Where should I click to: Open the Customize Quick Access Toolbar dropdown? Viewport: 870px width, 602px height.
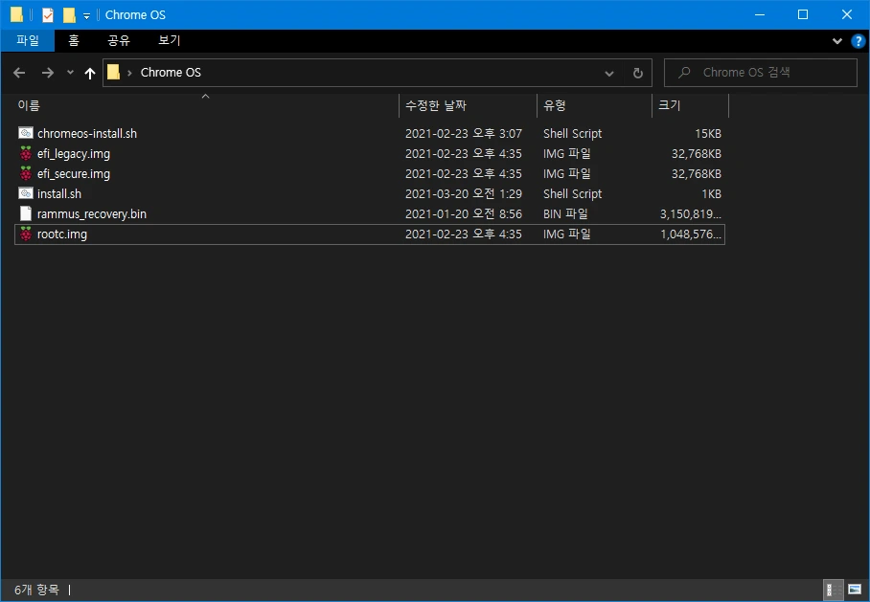[x=86, y=16]
